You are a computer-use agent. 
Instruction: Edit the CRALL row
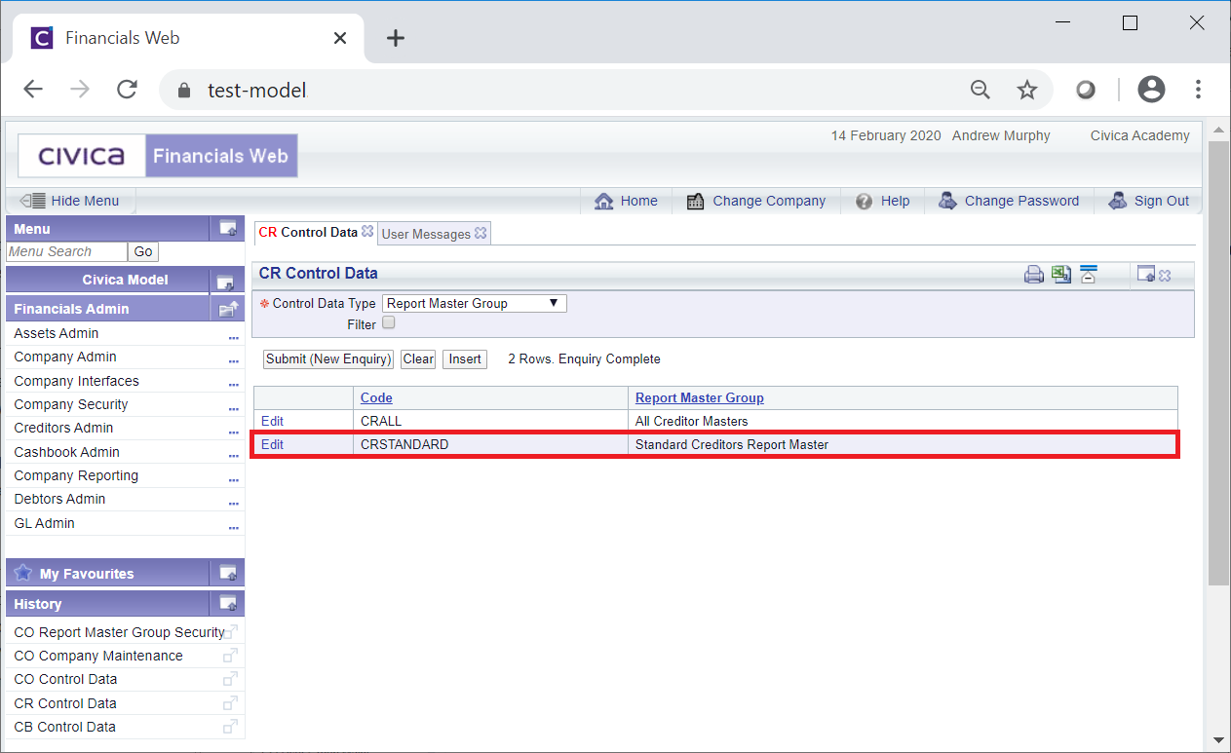coord(272,421)
